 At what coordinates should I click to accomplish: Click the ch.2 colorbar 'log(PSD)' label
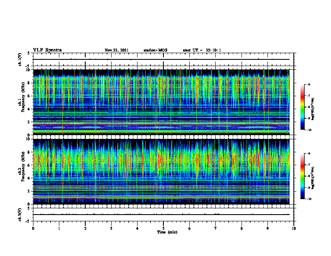tap(313, 178)
